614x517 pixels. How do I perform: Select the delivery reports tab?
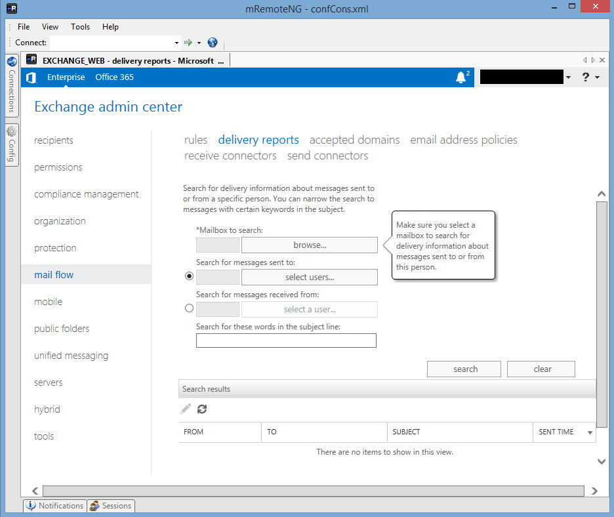[x=258, y=140]
